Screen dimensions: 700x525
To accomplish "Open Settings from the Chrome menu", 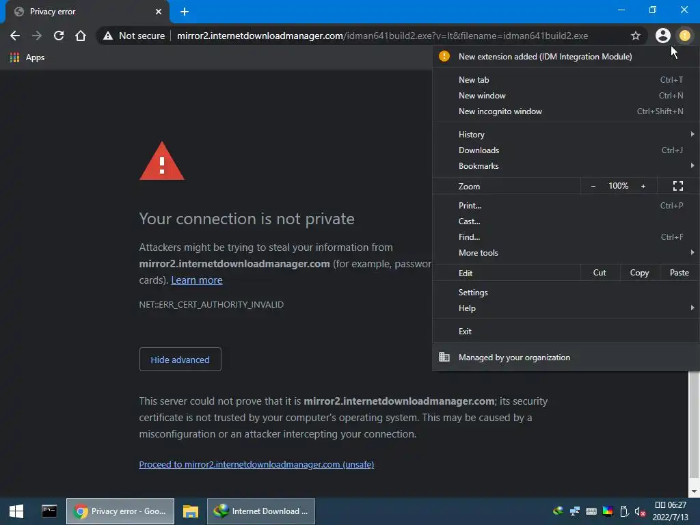I will [x=566, y=293].
